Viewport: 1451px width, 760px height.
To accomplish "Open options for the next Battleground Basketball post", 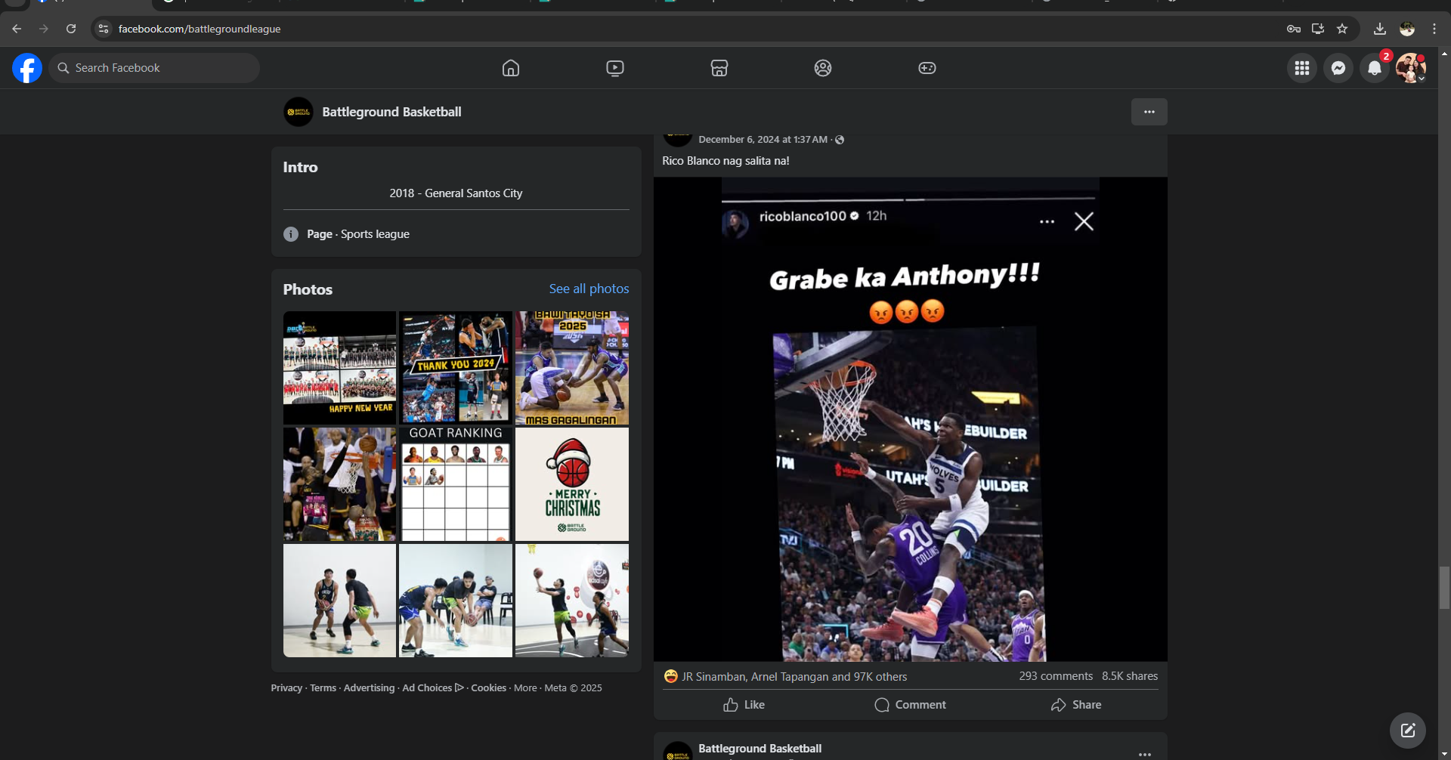I will coord(1145,754).
